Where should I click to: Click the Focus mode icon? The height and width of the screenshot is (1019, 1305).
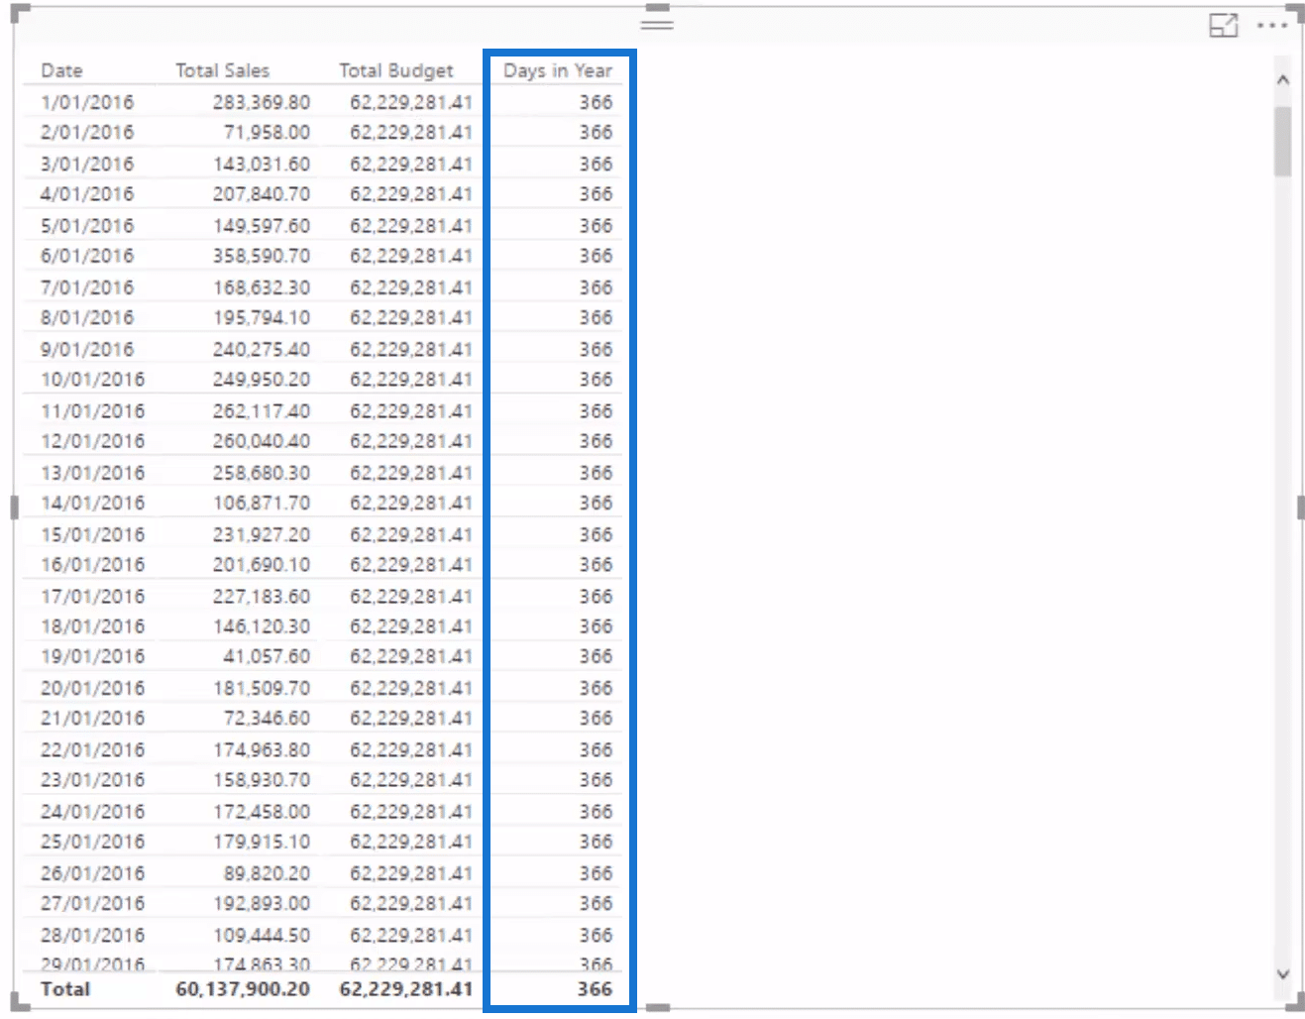coord(1224,26)
